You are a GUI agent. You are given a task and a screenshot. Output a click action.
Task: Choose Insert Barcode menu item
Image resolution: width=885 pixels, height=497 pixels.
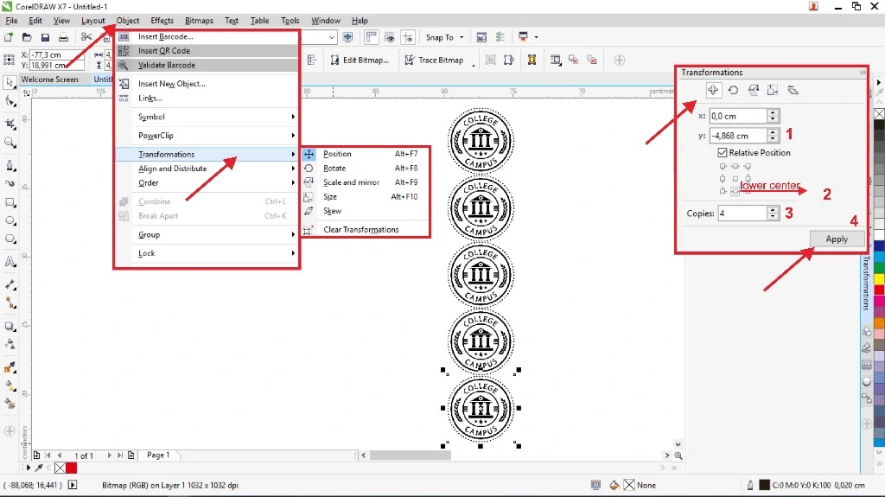coord(207,36)
